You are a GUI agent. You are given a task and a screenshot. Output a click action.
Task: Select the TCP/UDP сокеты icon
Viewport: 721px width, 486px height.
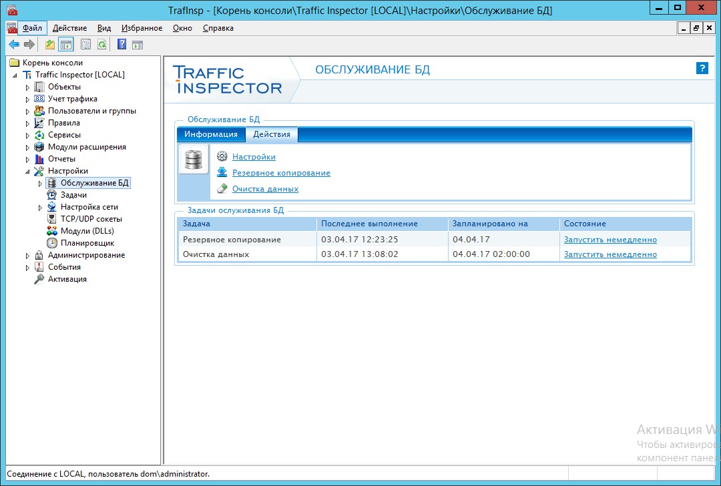52,219
